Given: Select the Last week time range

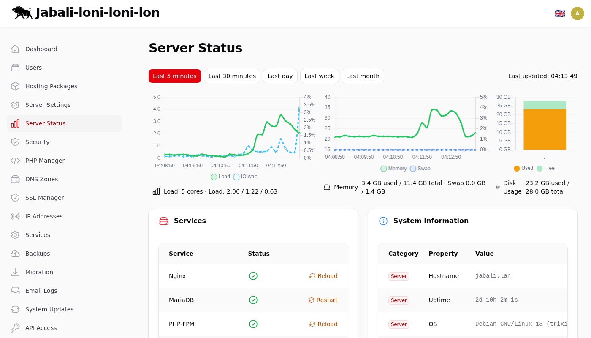Looking at the screenshot, I should (319, 76).
